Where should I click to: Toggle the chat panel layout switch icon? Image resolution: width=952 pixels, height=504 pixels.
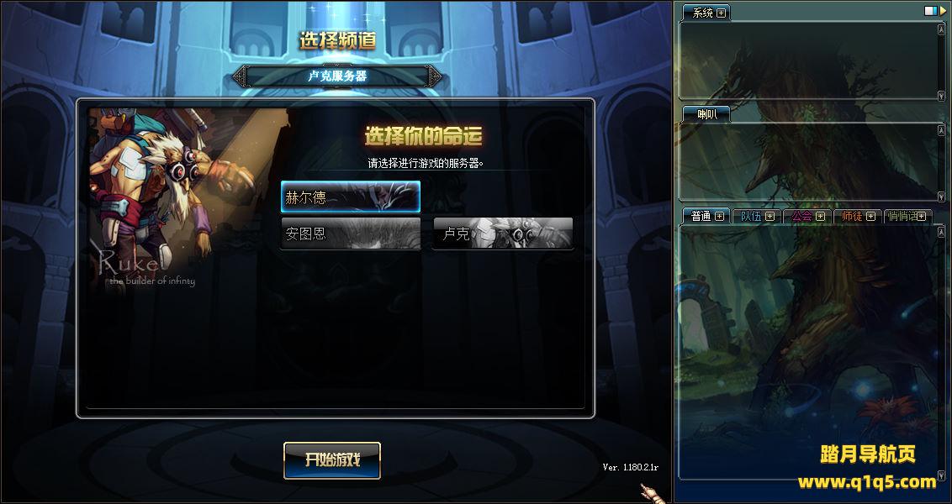[x=931, y=11]
